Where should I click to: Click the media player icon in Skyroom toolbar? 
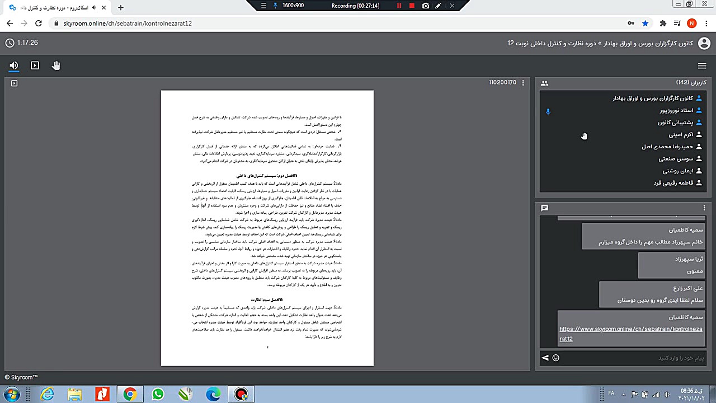(35, 65)
